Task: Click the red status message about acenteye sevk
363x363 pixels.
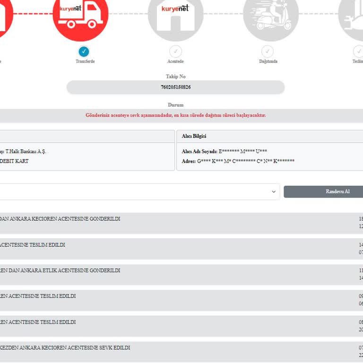Action: coord(175,115)
